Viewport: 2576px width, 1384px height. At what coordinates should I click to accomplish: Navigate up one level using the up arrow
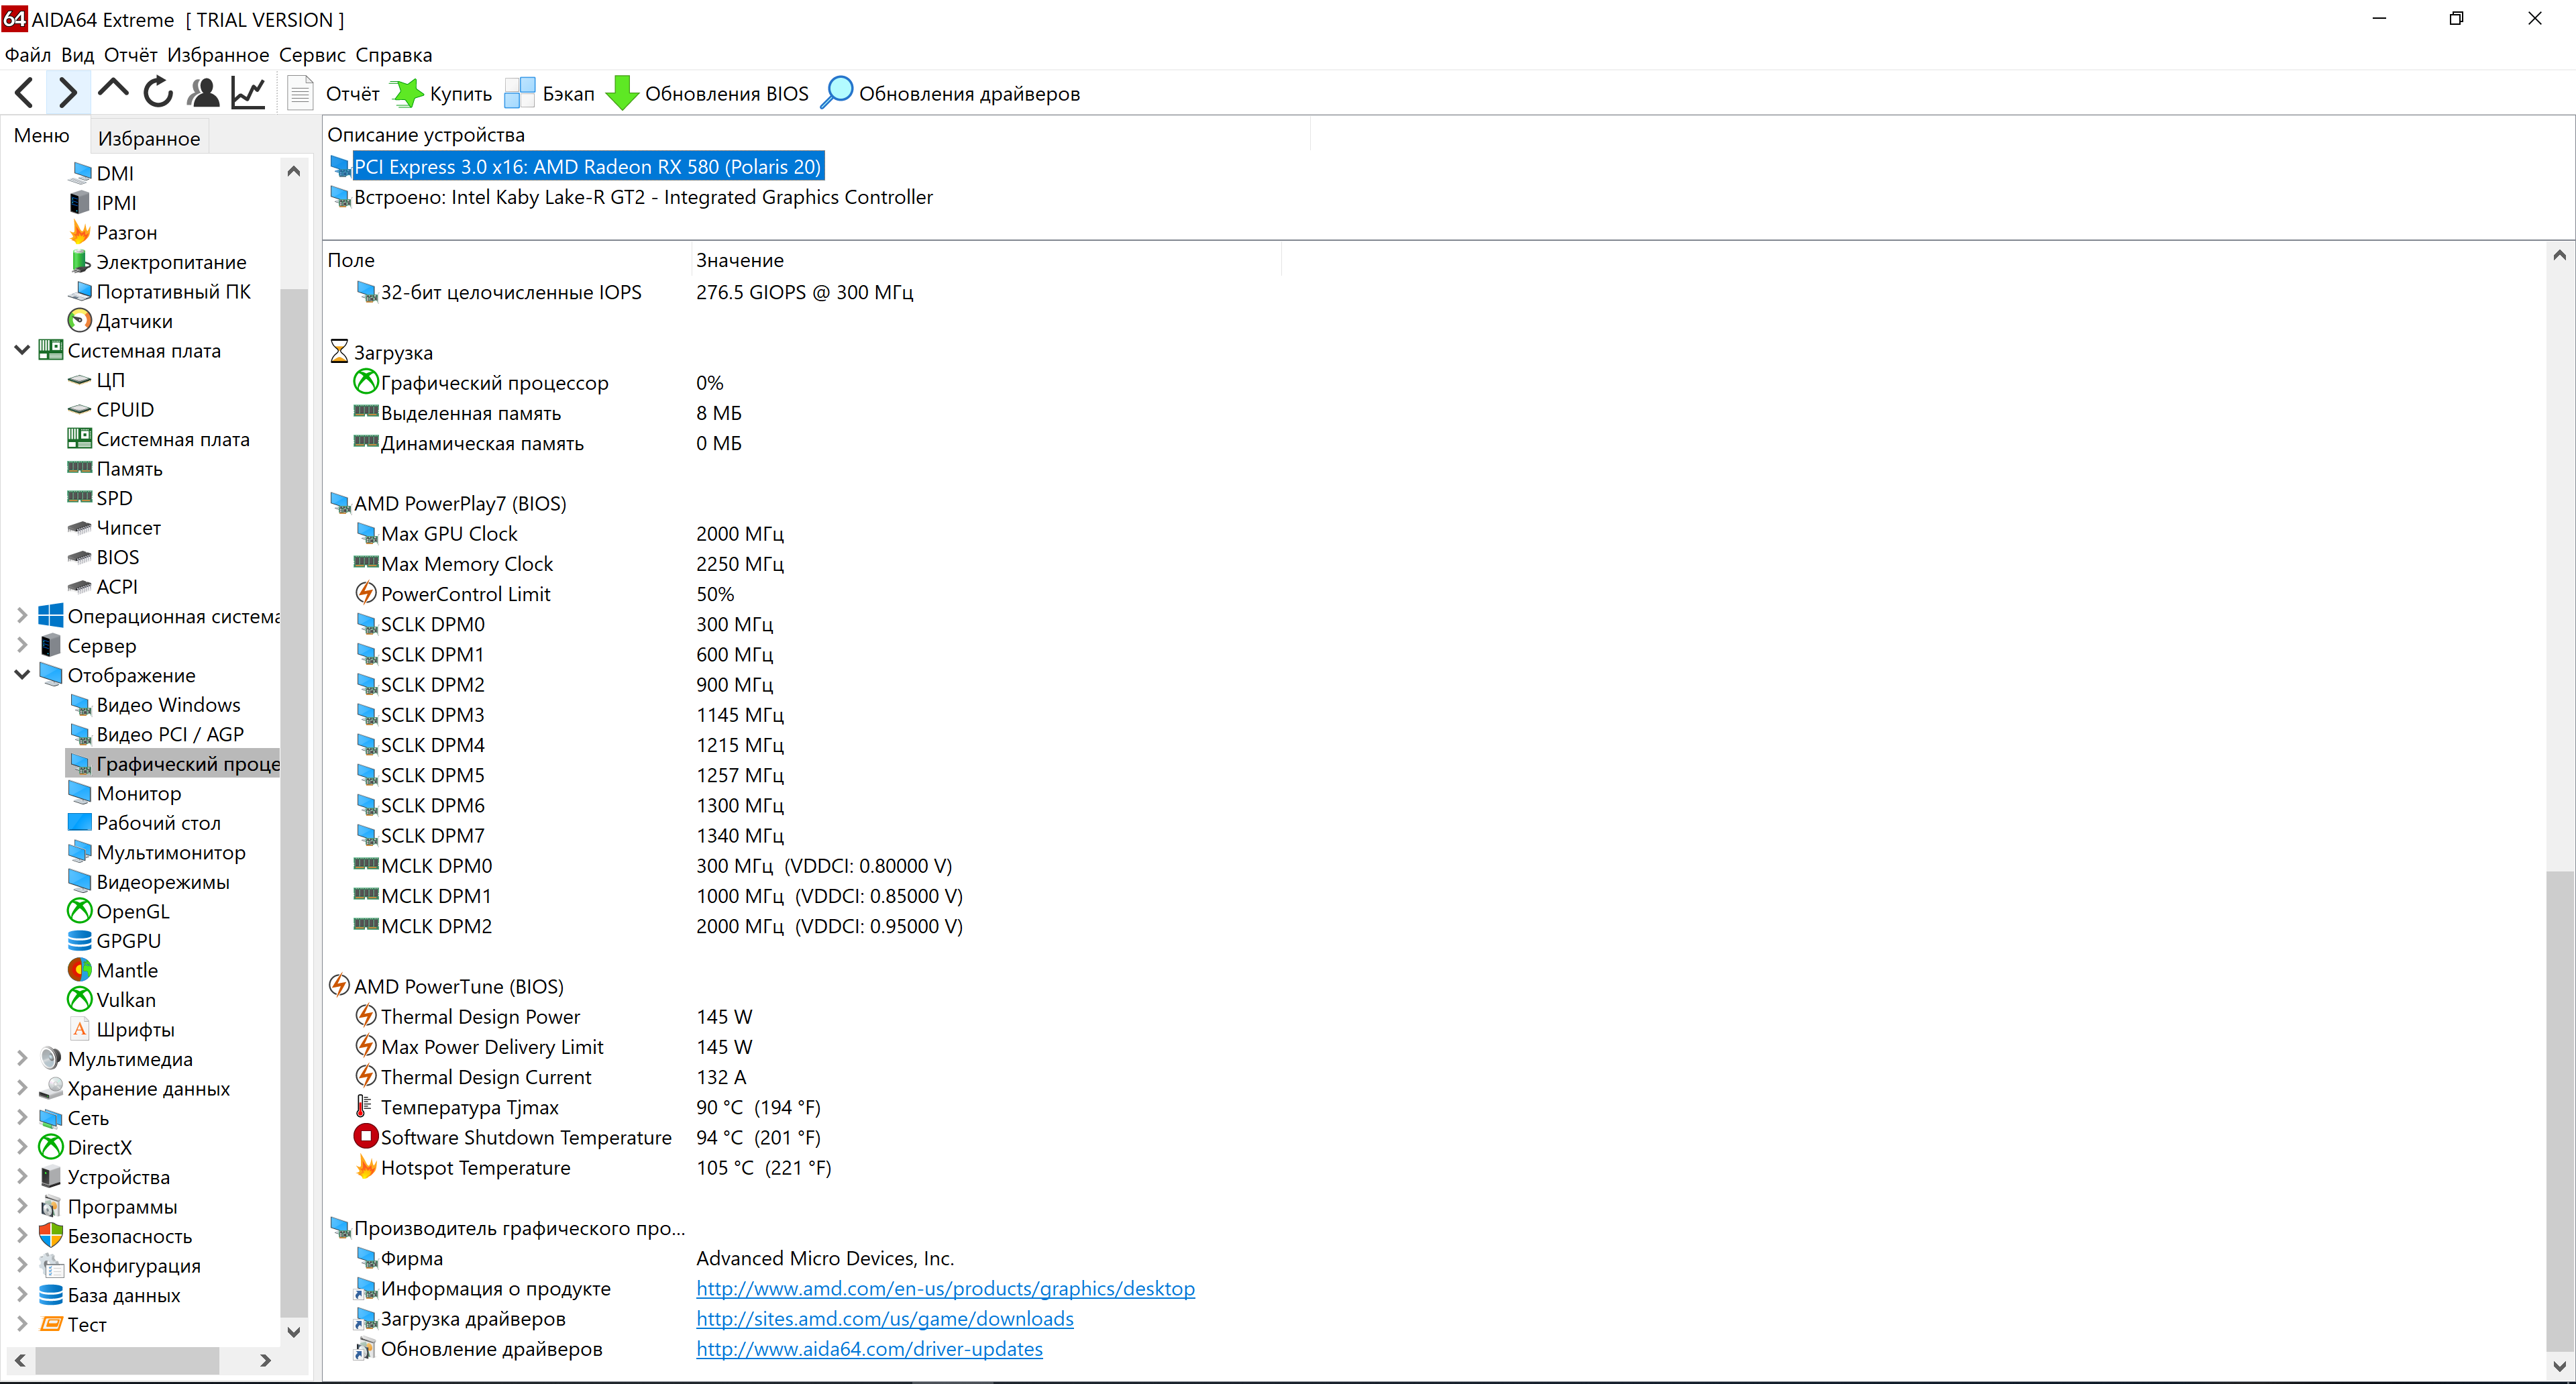[x=113, y=93]
